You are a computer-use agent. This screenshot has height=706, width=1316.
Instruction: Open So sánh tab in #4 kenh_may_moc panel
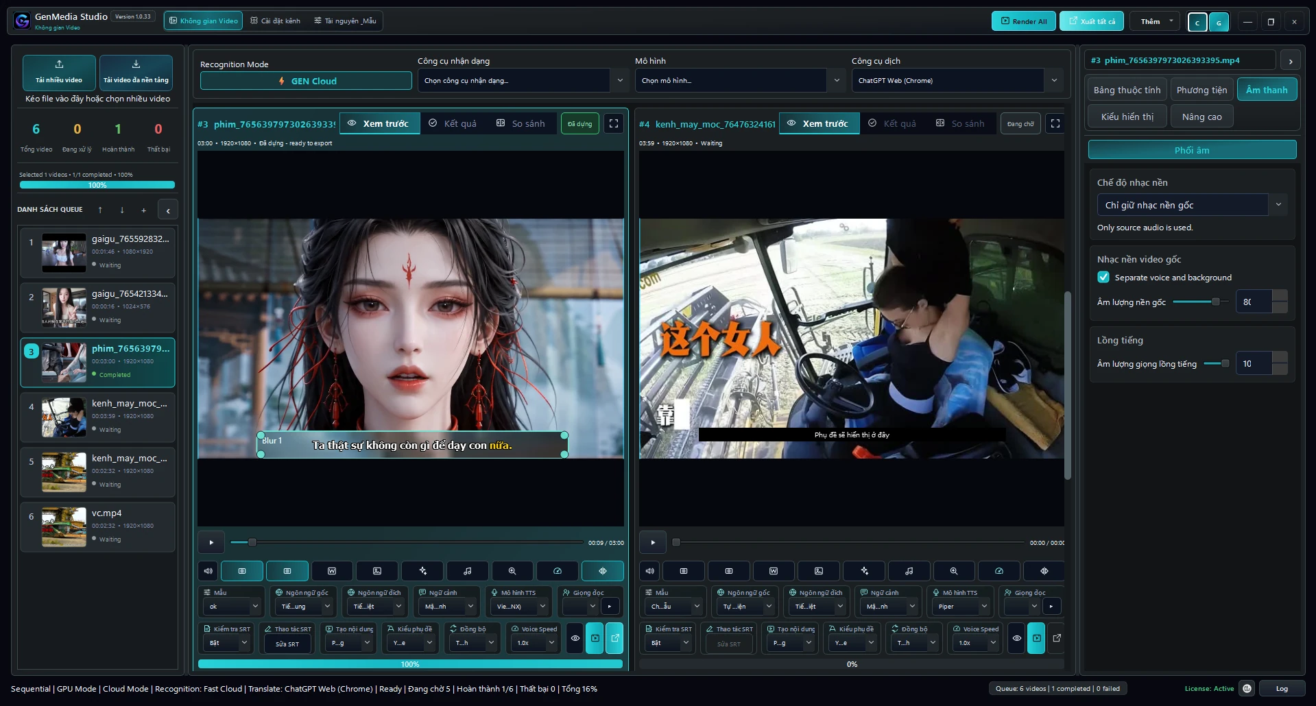[x=961, y=123]
